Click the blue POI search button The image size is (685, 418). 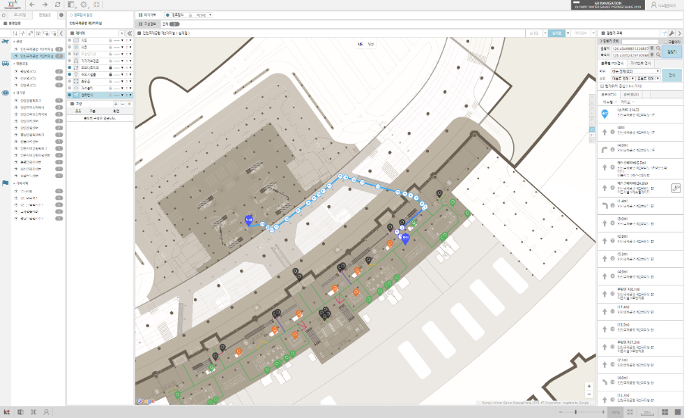[x=673, y=74]
